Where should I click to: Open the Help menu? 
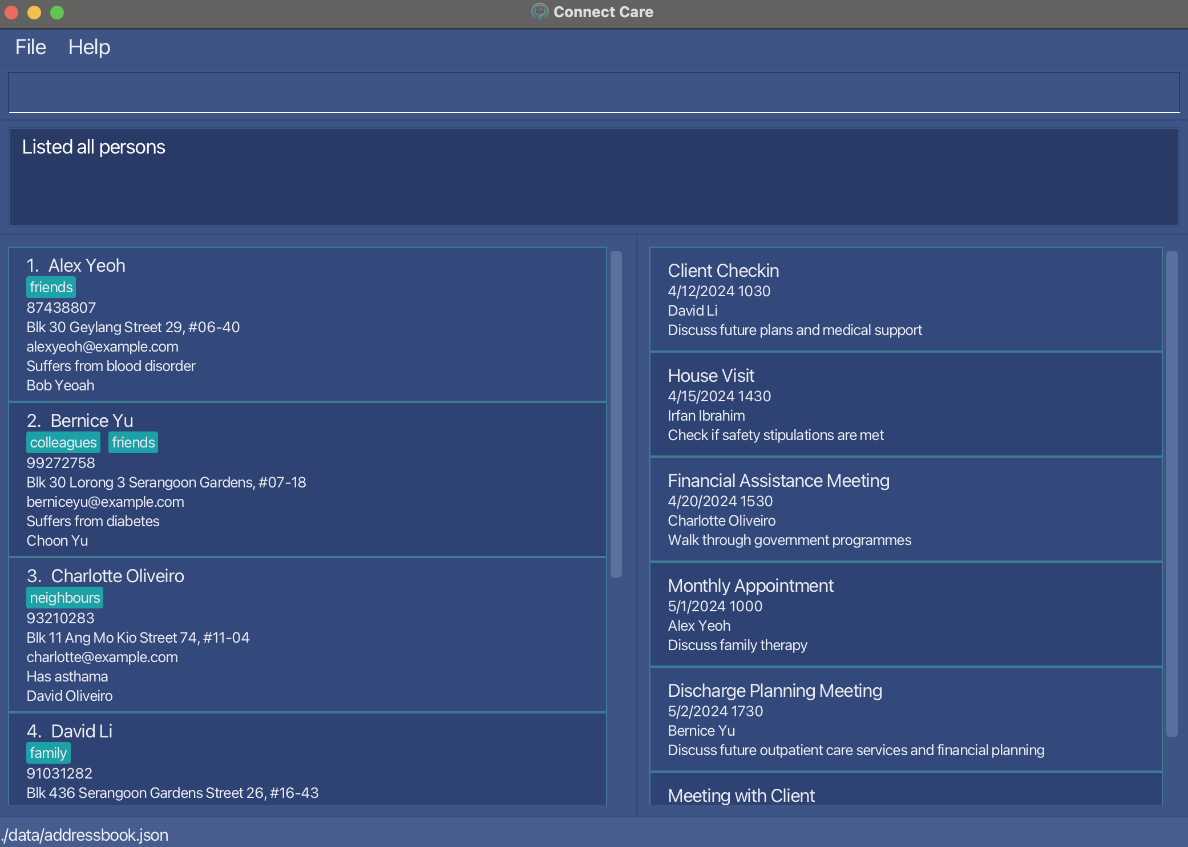click(89, 47)
